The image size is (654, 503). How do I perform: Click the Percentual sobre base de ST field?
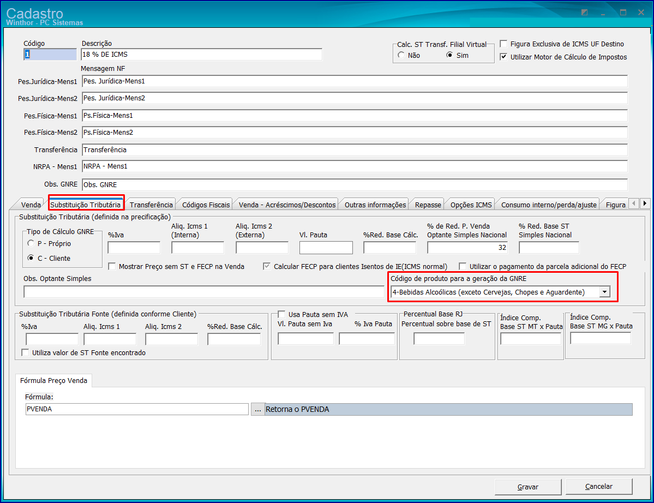[x=439, y=339]
